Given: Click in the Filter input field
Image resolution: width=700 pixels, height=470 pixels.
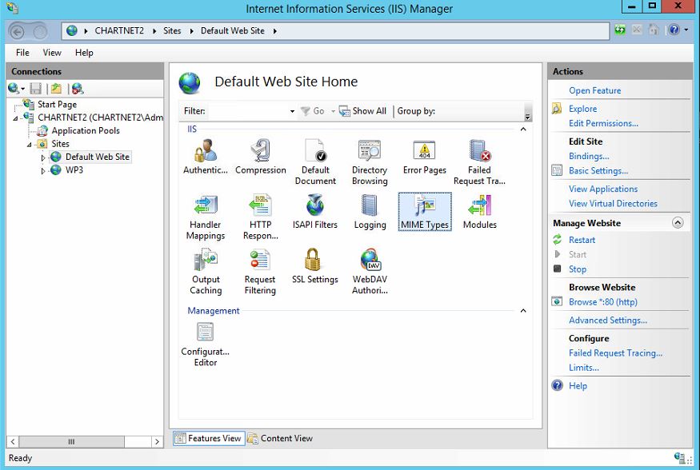Looking at the screenshot, I should [248, 111].
